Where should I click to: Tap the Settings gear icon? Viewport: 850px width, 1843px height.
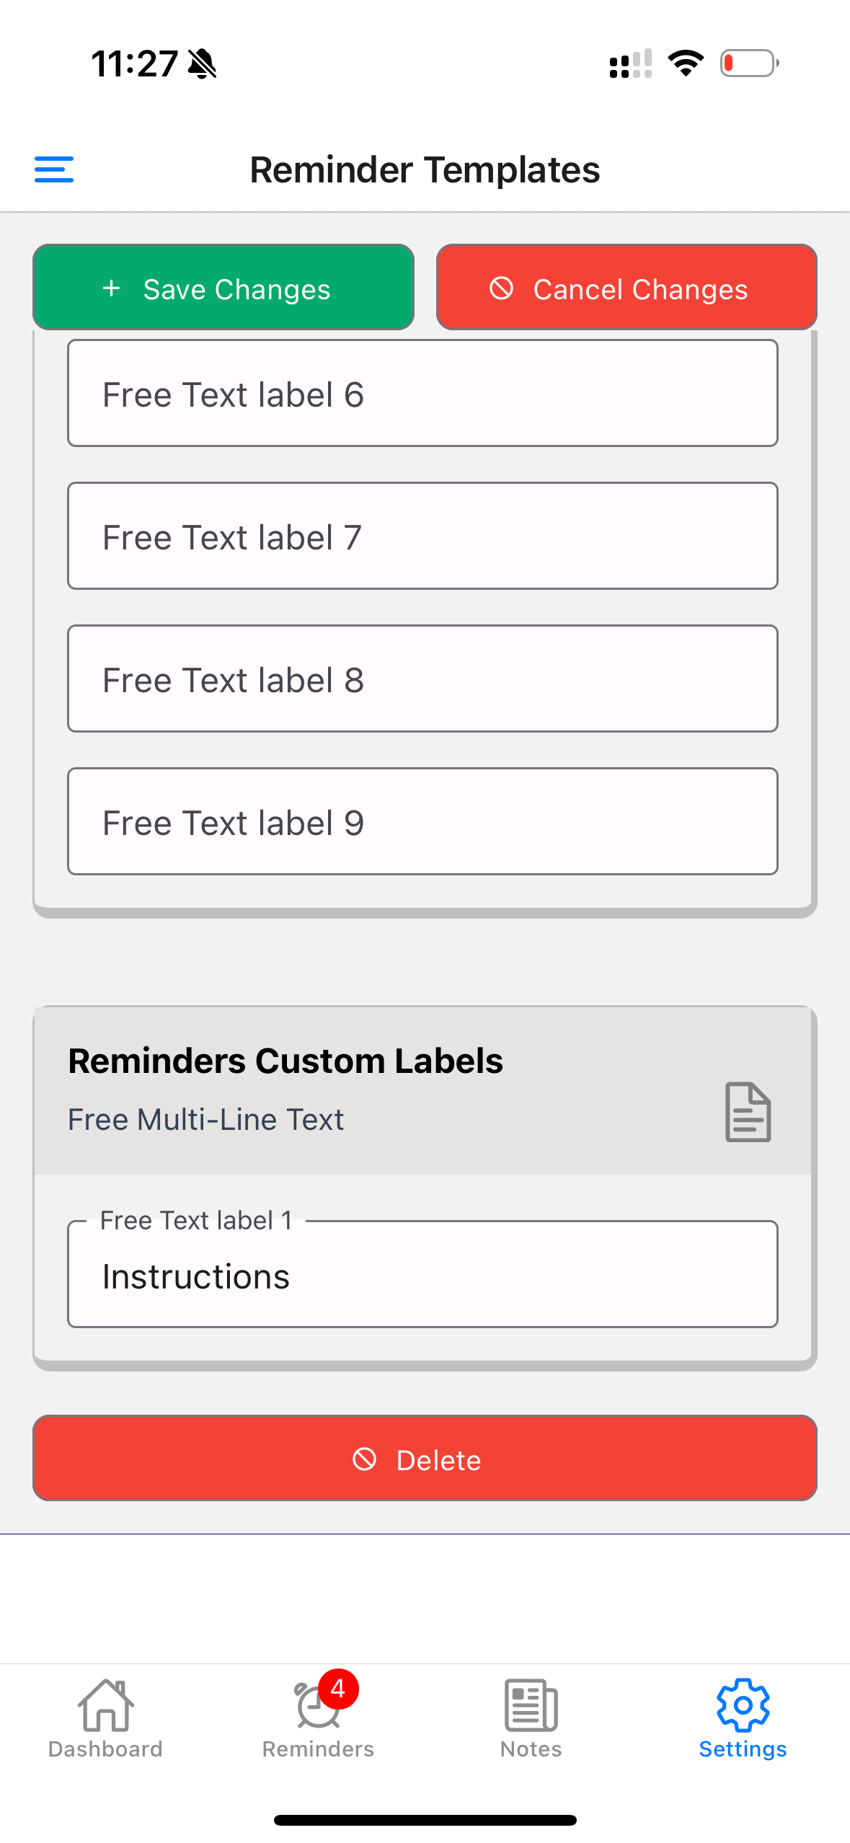(743, 1706)
